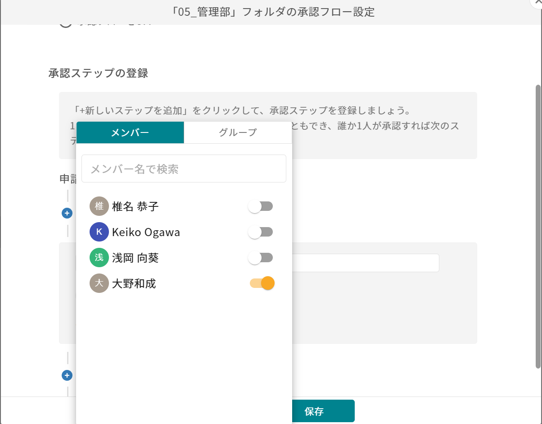Click the 大野和成 avatar icon
Screen dimensions: 542x424
(x=99, y=283)
